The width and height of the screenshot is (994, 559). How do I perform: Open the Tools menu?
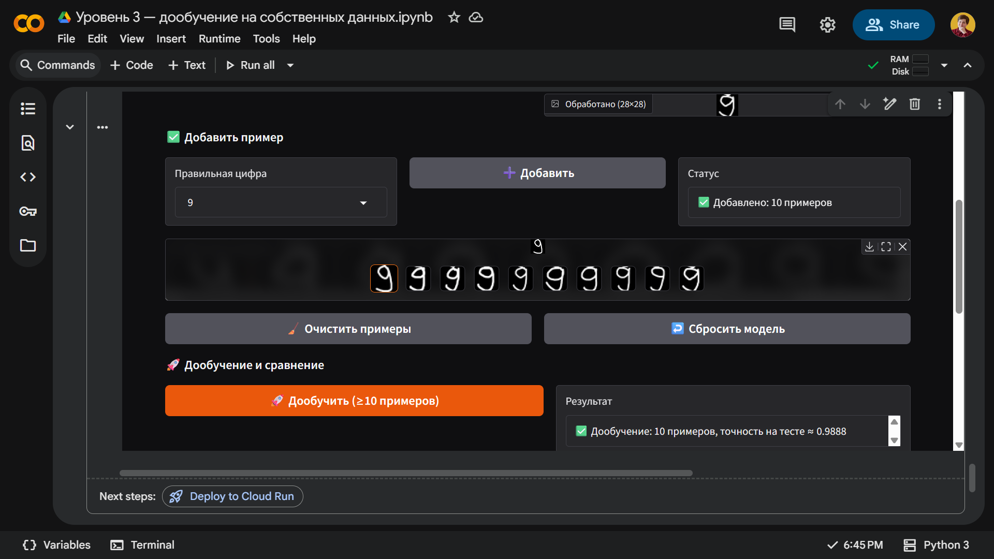(266, 39)
